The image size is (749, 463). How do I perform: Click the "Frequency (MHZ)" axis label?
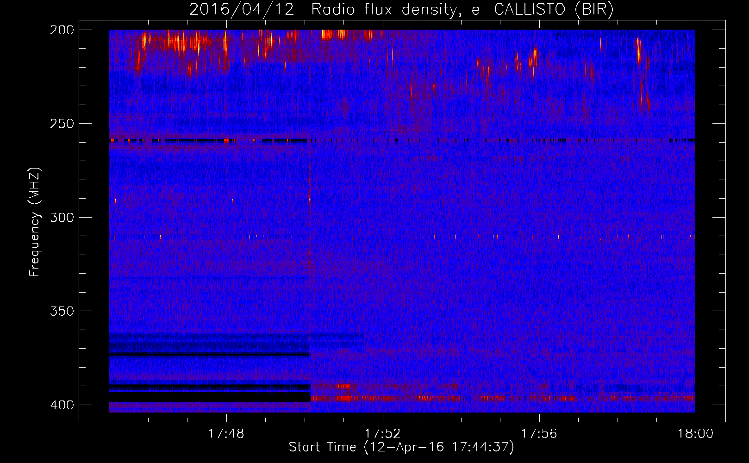click(x=35, y=222)
